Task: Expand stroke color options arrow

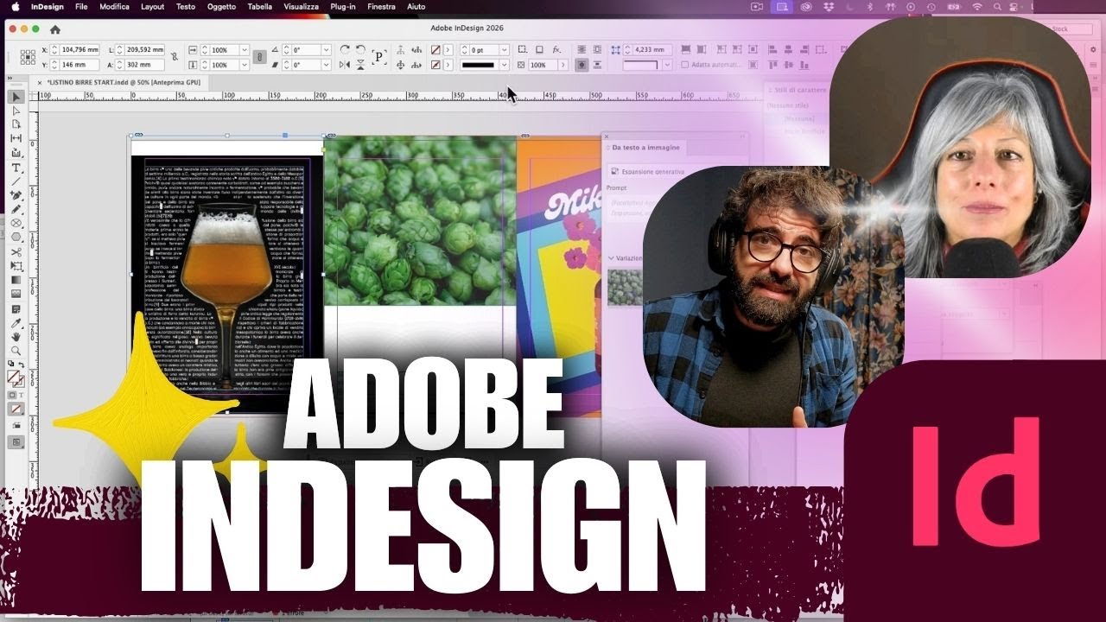Action: click(x=448, y=65)
